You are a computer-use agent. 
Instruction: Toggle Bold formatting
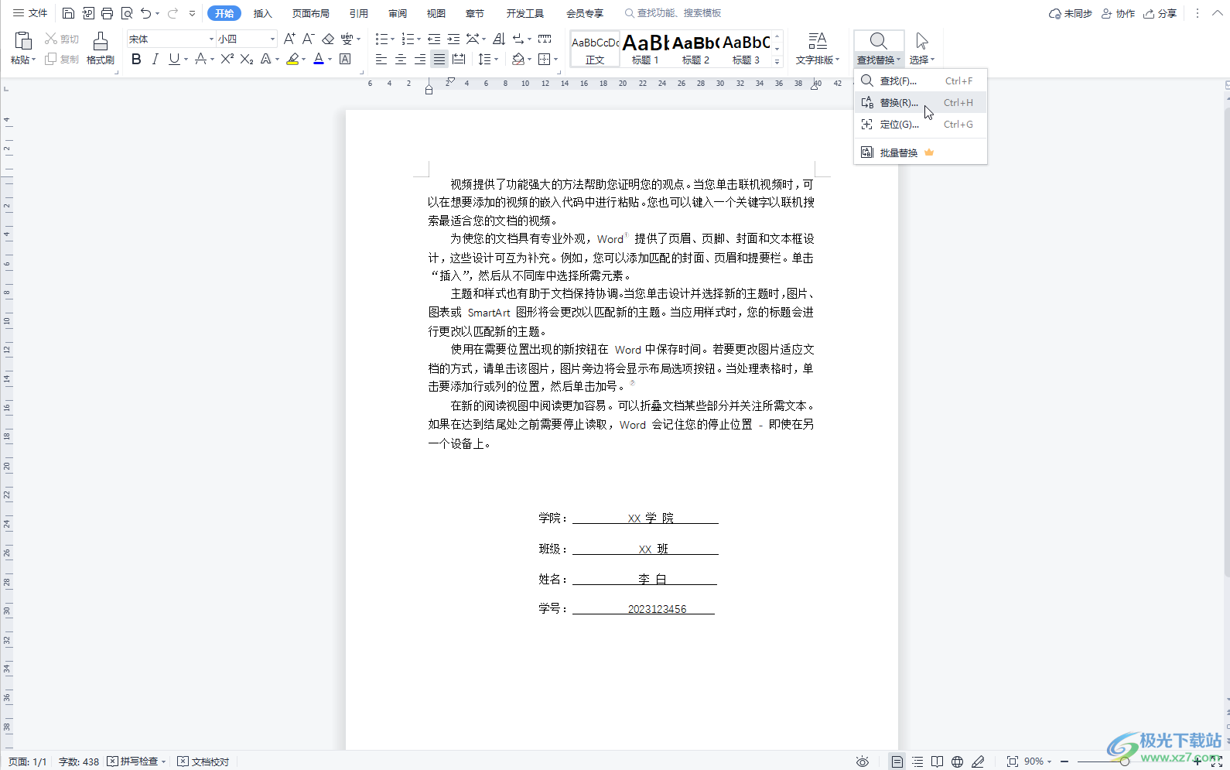[136, 59]
